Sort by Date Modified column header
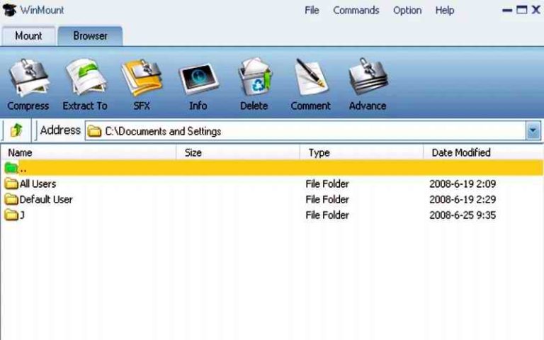The width and height of the screenshot is (544, 340). tap(460, 152)
